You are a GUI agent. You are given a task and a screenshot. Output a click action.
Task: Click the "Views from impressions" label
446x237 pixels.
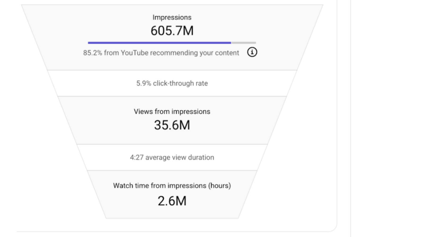tap(172, 112)
